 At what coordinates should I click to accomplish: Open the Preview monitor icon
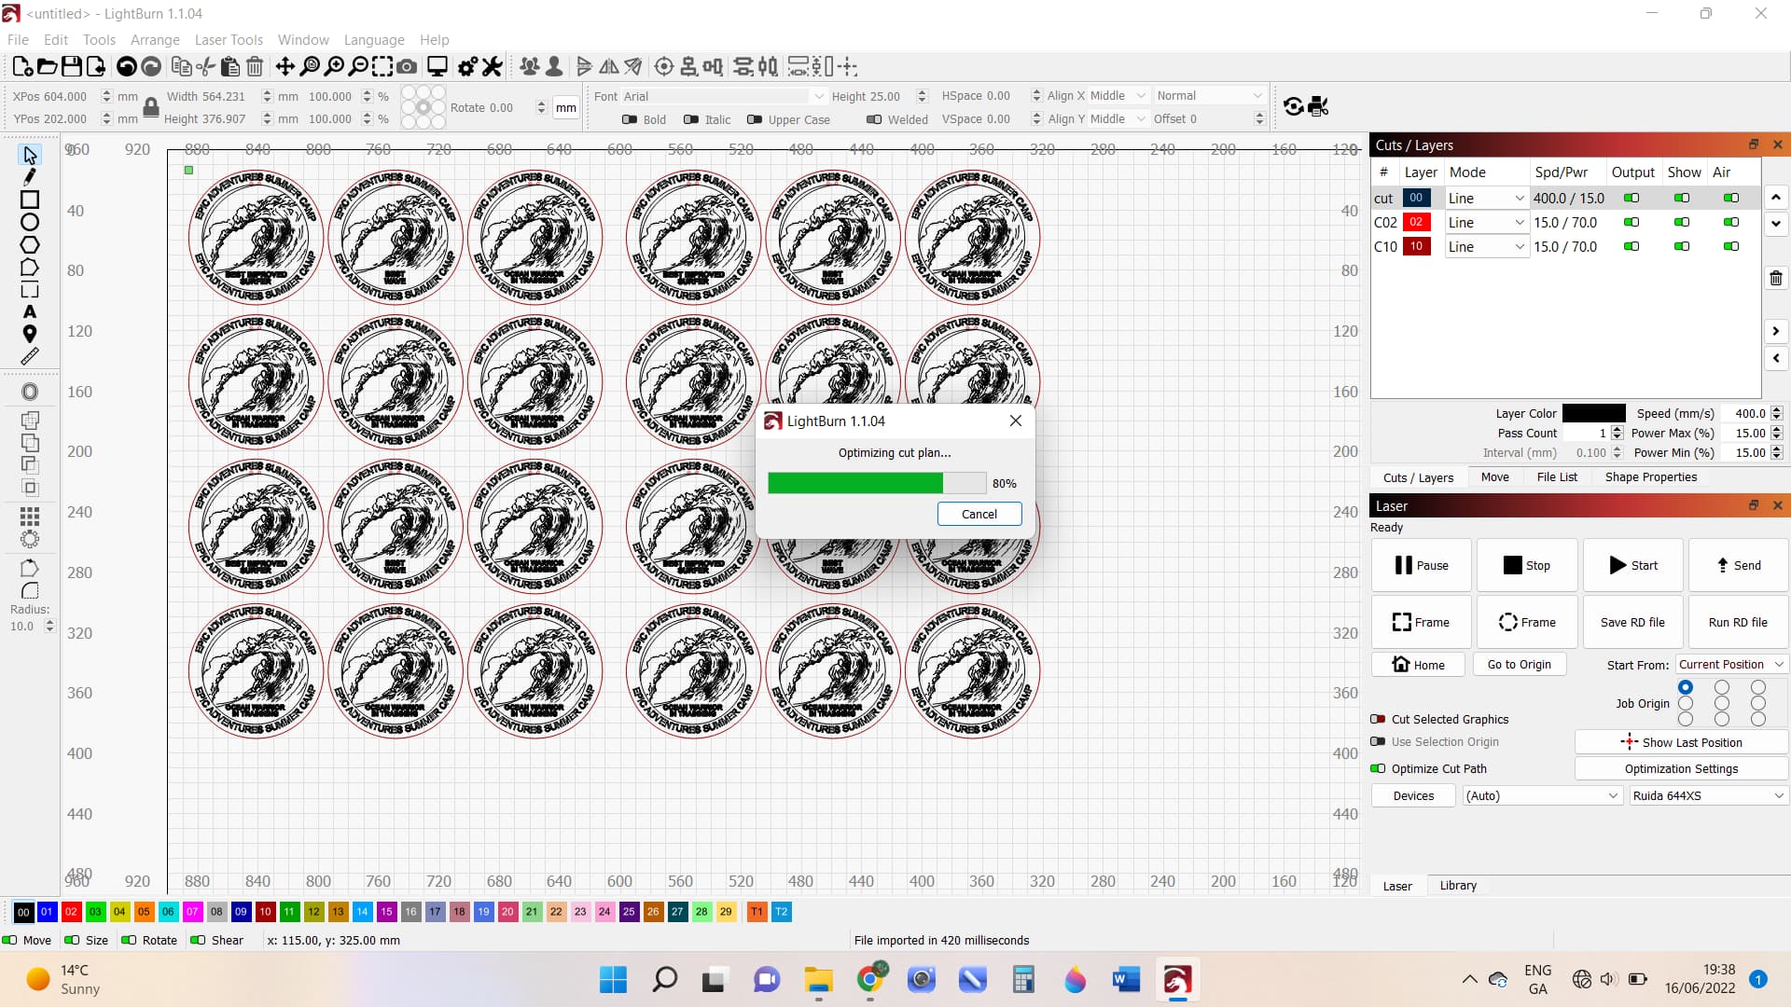[x=437, y=66]
